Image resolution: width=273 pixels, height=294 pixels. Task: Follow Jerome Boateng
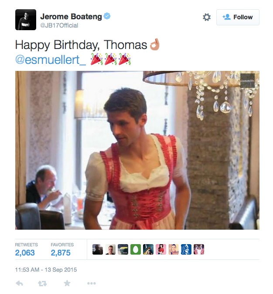(238, 17)
